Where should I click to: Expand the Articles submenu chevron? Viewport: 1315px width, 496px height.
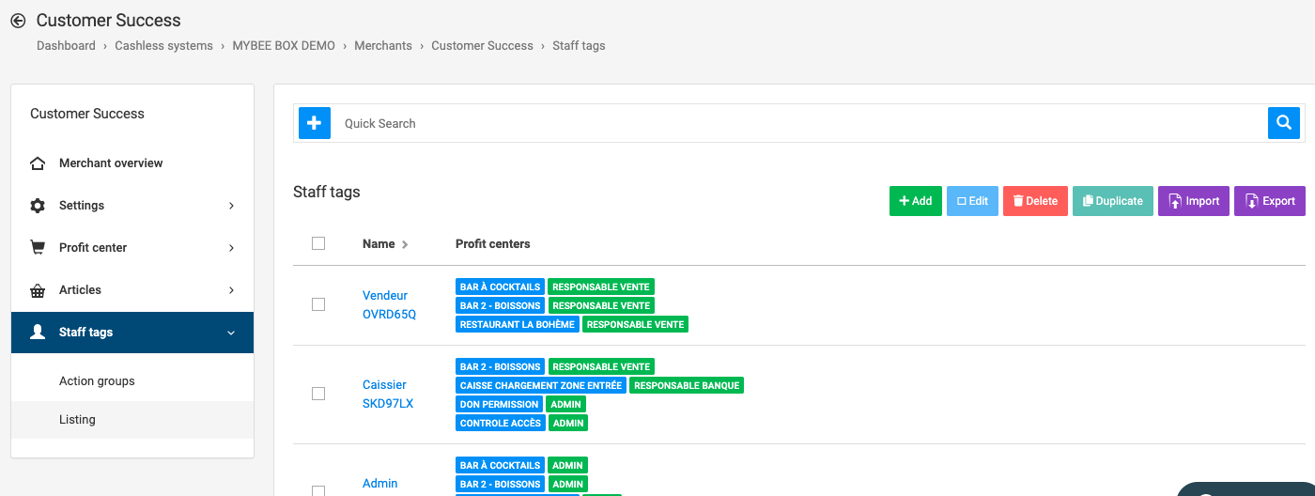pyautogui.click(x=231, y=290)
